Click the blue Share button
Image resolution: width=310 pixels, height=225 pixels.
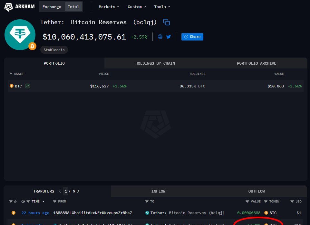(192, 37)
